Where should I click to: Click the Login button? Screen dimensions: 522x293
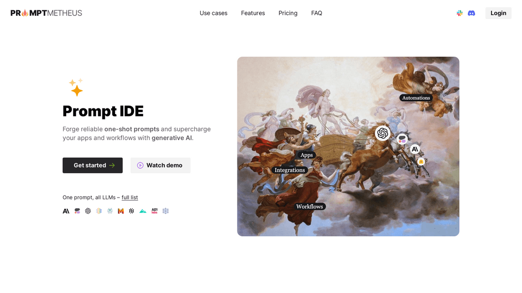pos(498,13)
